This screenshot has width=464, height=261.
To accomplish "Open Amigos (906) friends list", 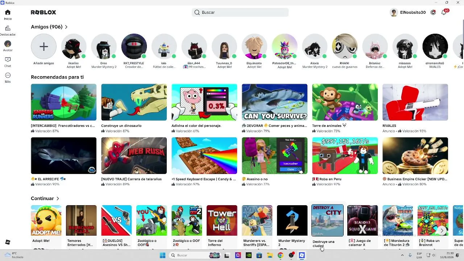I will 49,27.
